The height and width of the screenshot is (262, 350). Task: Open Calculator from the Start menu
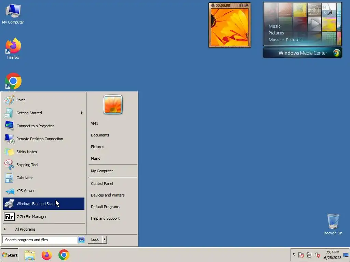[x=44, y=177]
